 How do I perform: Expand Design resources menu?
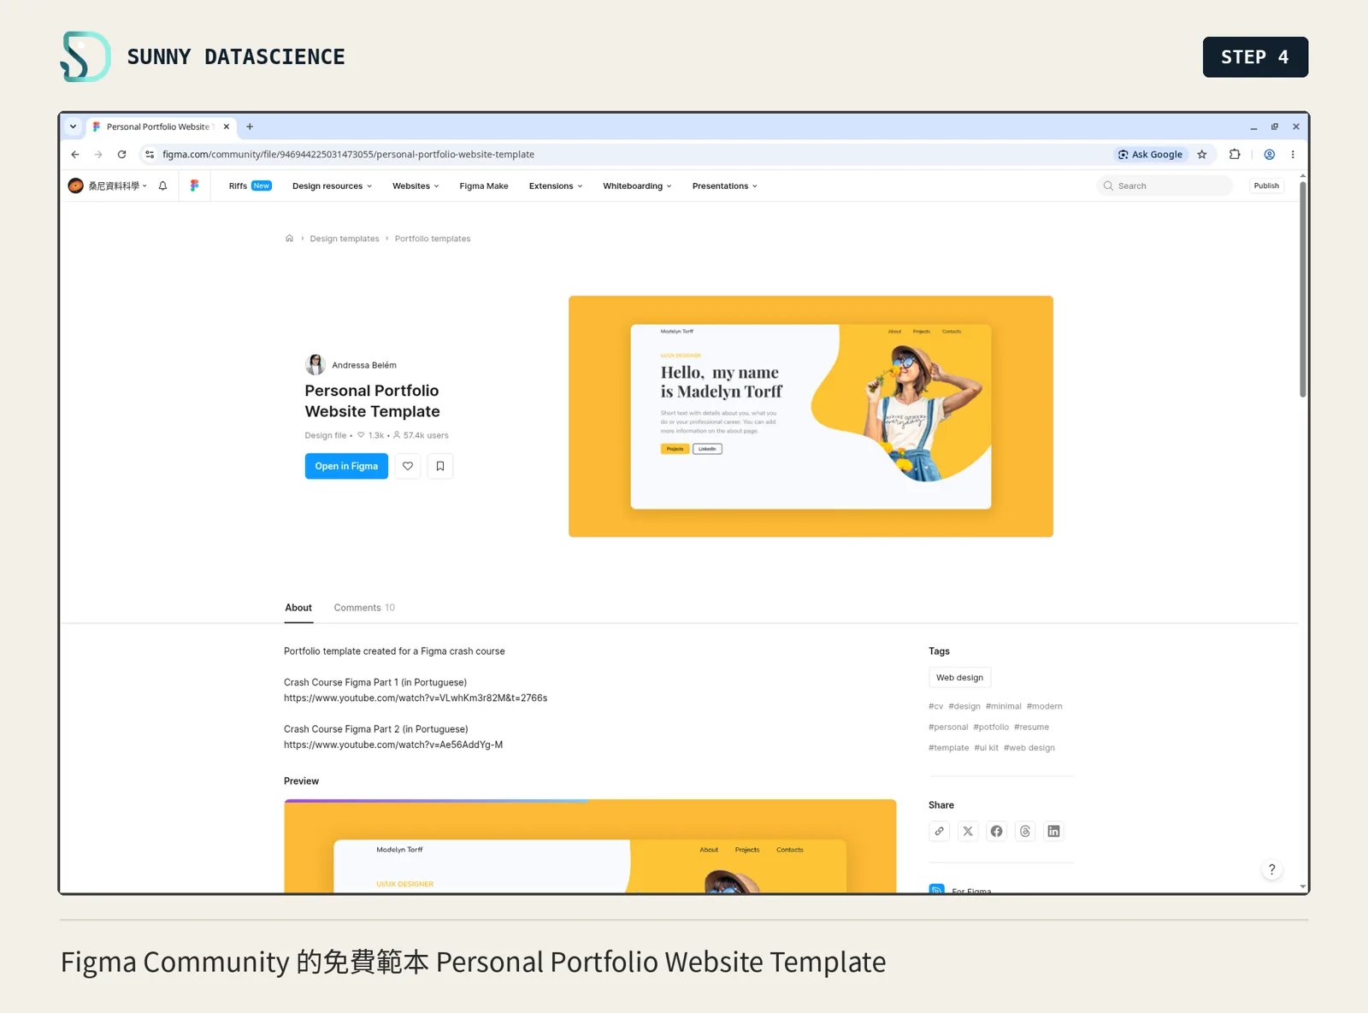(x=332, y=186)
